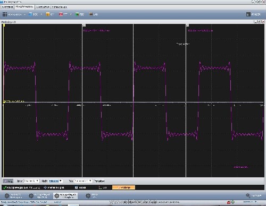The width and height of the screenshot is (266, 206).
Task: Switch to the first tab in the tab bar
Action: pos(7,7)
